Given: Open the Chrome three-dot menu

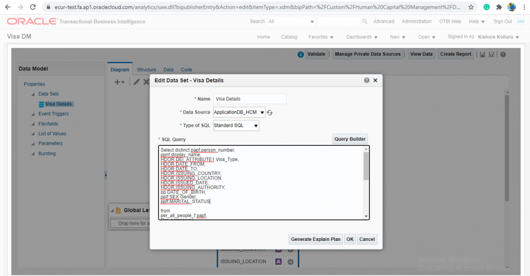Looking at the screenshot, I should pyautogui.click(x=524, y=7).
